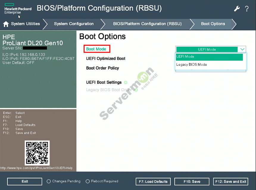Collapse the Boot Mode dropdown with the chevron
256x190 pixels.
tap(242, 49)
